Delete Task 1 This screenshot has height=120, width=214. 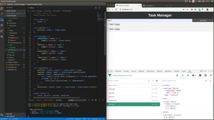click(117, 29)
